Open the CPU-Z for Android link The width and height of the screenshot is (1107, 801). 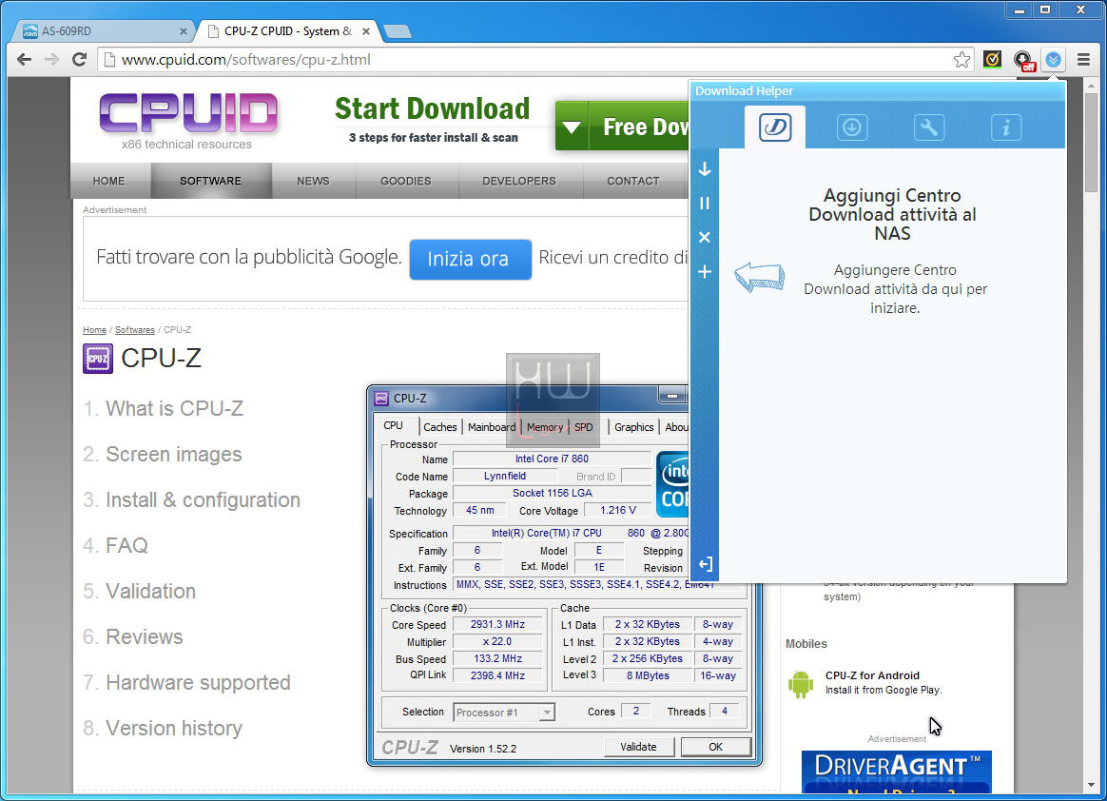coord(873,675)
